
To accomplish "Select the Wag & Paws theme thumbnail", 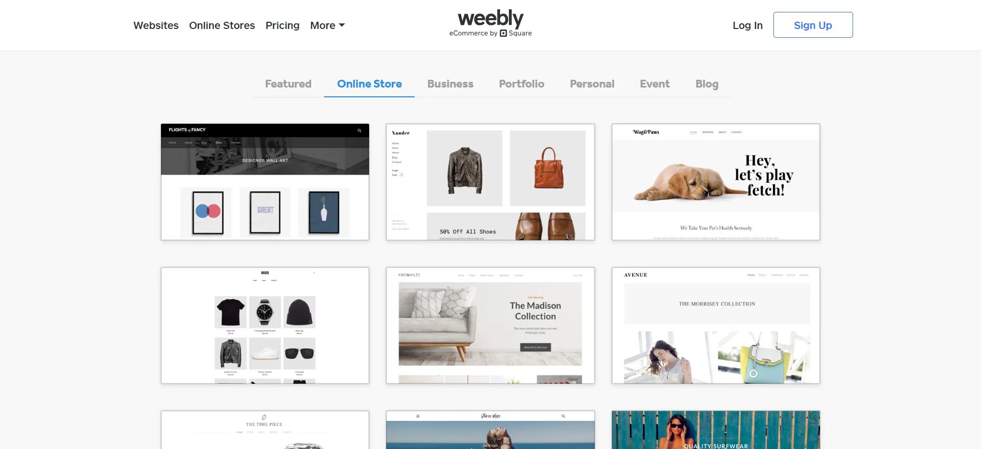I will pos(716,182).
